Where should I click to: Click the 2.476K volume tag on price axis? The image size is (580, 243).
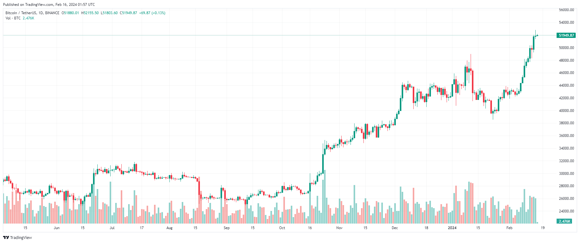pyautogui.click(x=564, y=221)
